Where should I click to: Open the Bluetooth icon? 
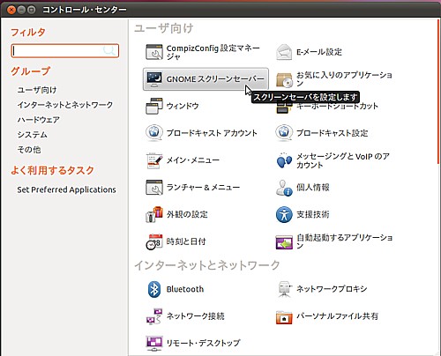coord(154,289)
